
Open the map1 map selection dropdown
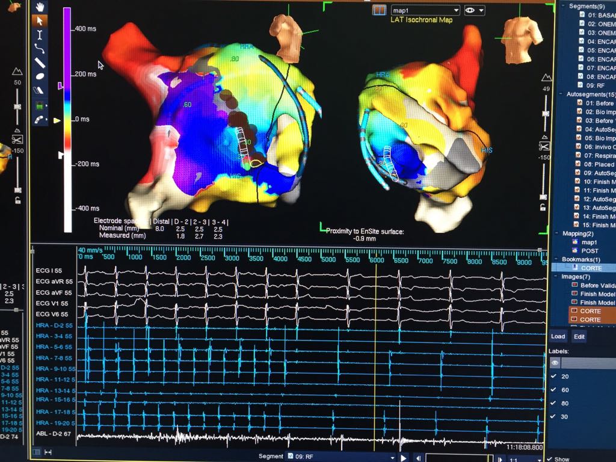[x=425, y=10]
